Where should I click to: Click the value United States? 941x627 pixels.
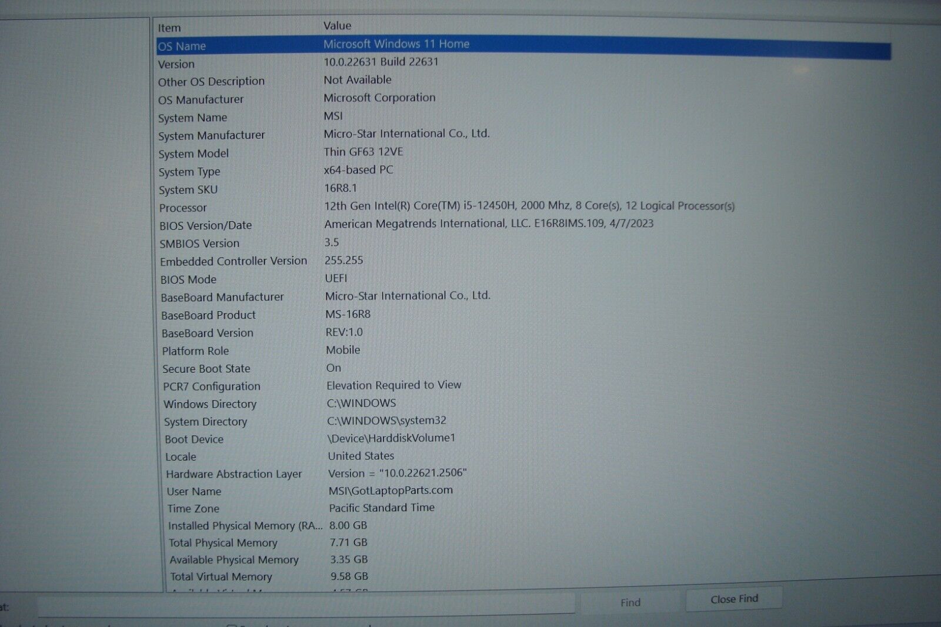(x=361, y=456)
